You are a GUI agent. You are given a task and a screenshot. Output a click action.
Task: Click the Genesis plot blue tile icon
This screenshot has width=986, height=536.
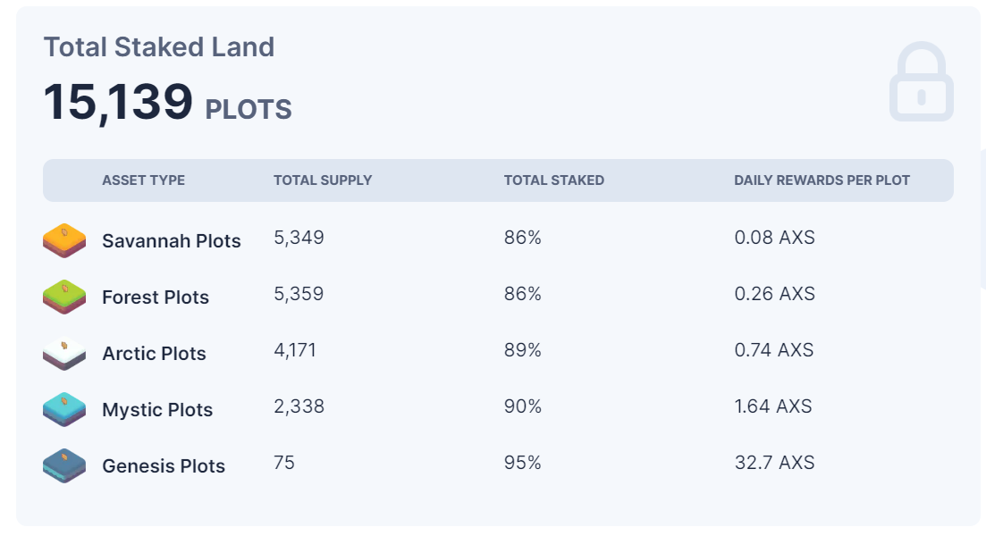point(64,465)
